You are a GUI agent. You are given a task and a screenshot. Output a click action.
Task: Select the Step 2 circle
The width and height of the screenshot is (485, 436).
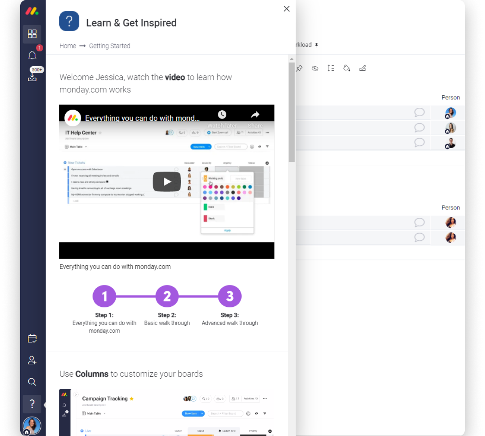click(167, 296)
